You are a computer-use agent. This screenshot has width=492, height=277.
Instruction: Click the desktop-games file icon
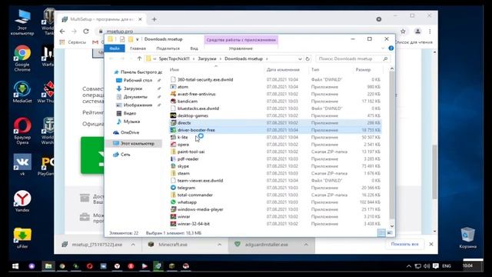point(173,115)
